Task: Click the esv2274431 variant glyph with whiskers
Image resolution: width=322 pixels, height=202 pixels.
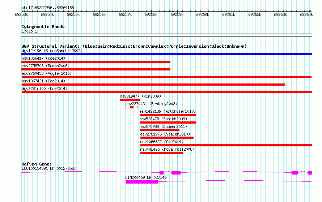Action: (131, 107)
